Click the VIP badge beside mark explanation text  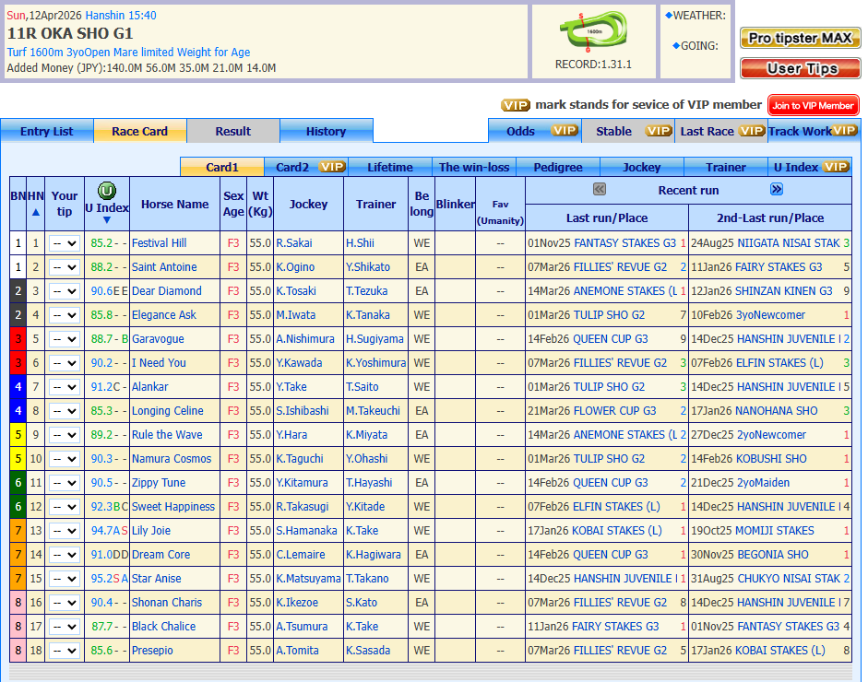pyautogui.click(x=516, y=105)
